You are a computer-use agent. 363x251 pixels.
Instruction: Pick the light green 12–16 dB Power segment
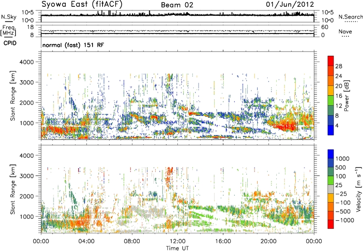click(x=331, y=101)
